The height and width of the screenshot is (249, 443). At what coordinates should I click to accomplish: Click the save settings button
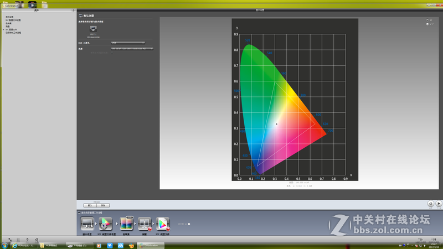(x=103, y=205)
